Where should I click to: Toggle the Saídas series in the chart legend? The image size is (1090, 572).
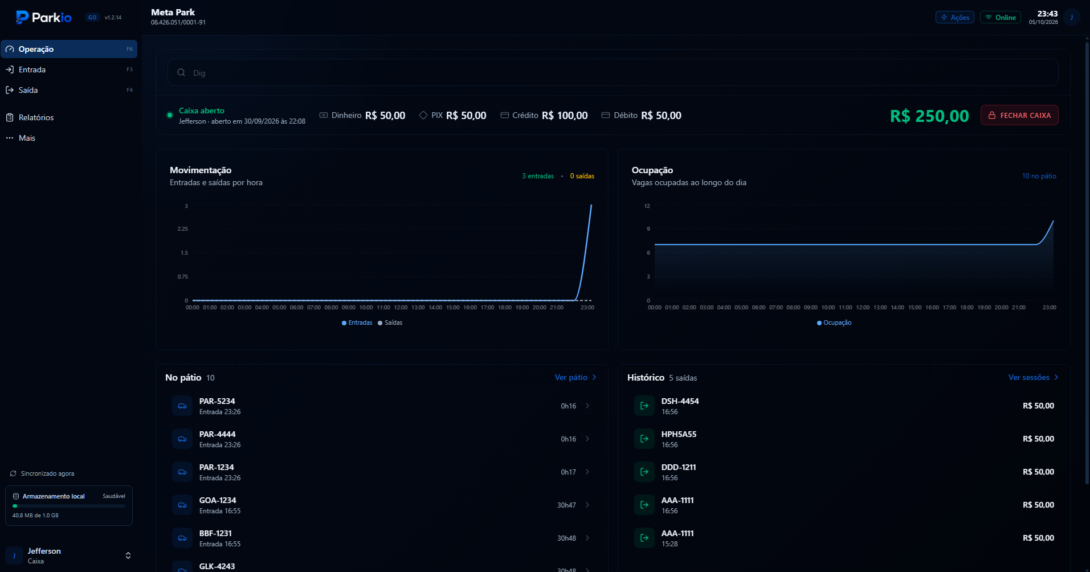(x=390, y=322)
